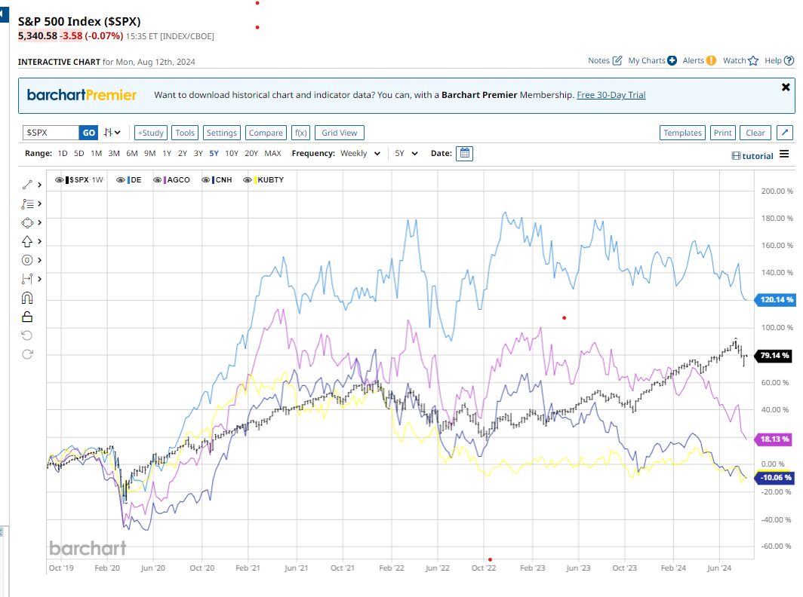The width and height of the screenshot is (803, 597).
Task: Click the My Charts plus icon
Action: (672, 60)
